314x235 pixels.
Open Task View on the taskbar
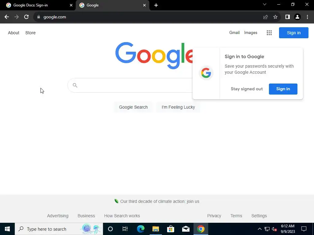tap(125, 229)
